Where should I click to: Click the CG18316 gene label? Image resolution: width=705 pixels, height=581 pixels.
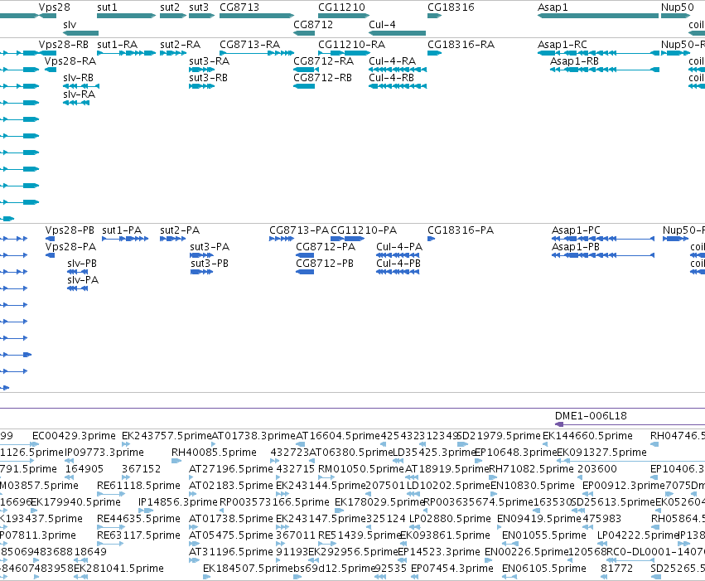point(451,7)
